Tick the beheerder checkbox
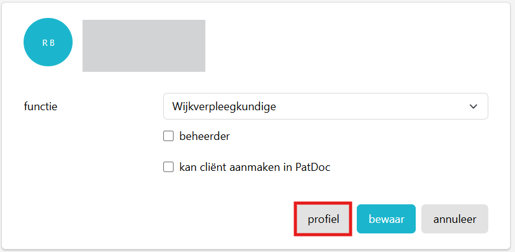 (169, 136)
